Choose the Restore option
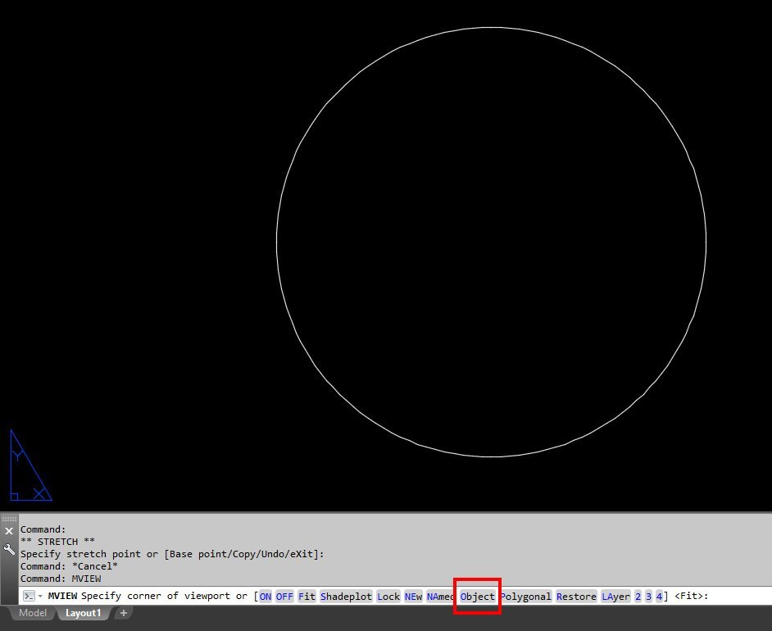772x631 pixels. point(576,597)
